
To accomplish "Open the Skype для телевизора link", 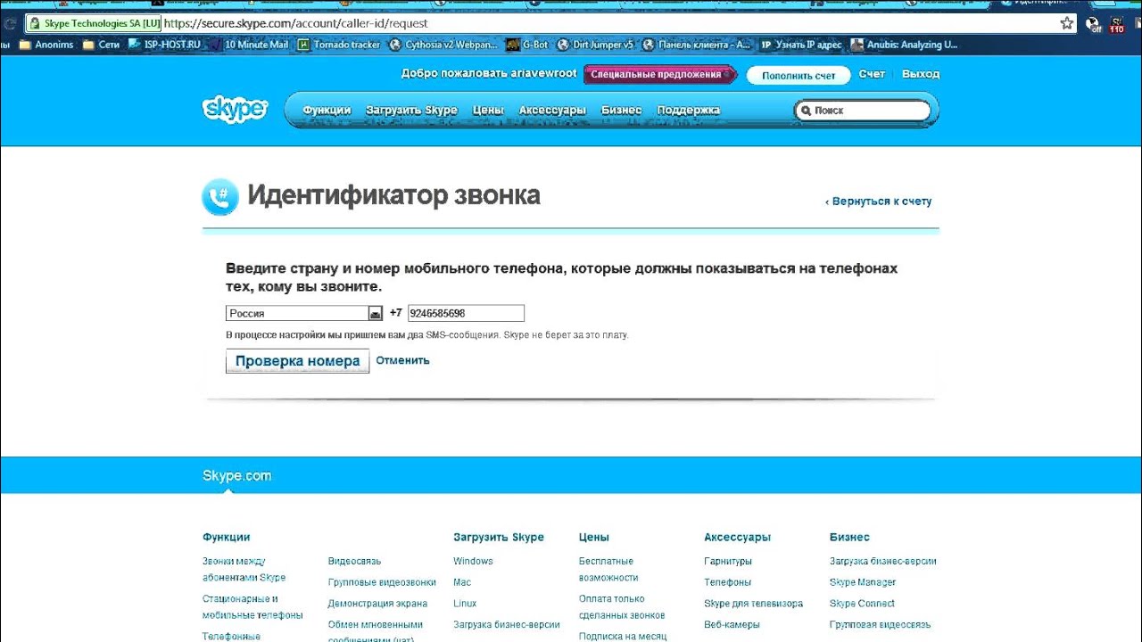I will [x=753, y=604].
